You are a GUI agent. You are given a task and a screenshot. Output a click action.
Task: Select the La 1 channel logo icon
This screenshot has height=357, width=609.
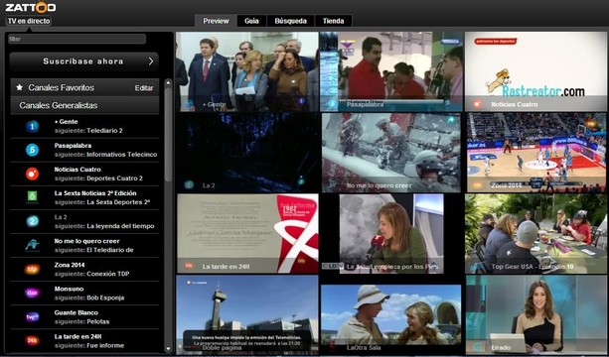point(32,126)
